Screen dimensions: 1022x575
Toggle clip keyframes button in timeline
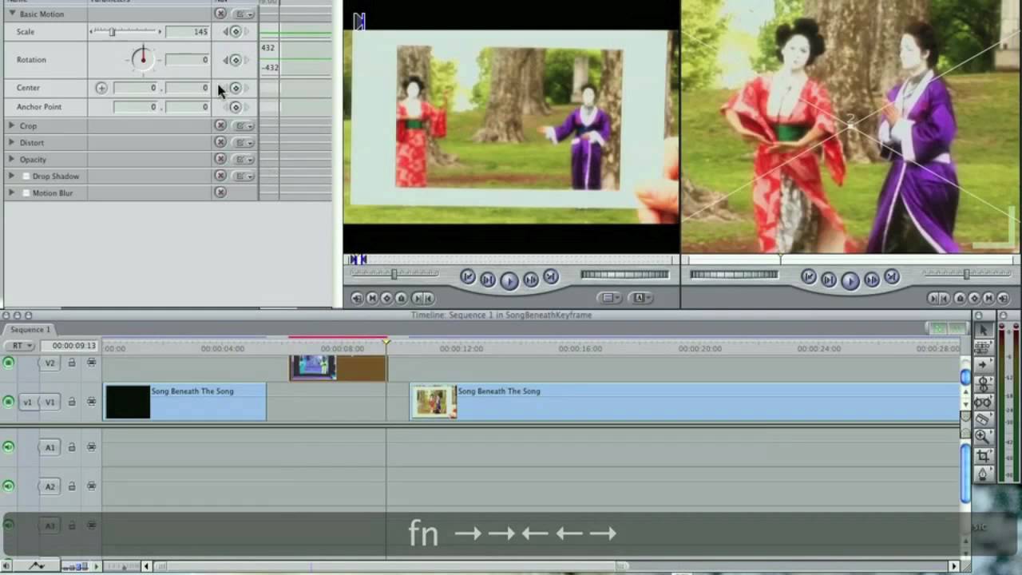point(37,565)
